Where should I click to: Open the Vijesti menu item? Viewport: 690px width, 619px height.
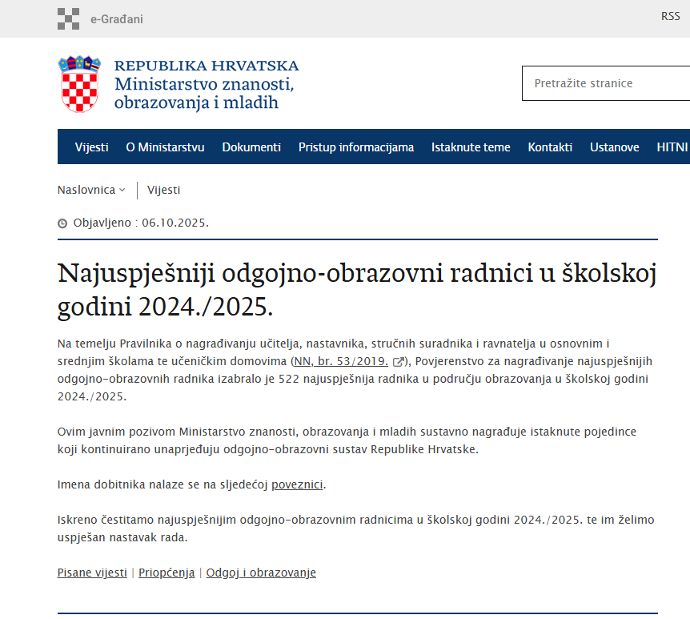click(x=91, y=147)
